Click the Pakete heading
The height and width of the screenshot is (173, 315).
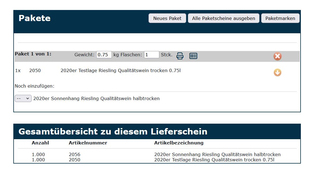34,18
